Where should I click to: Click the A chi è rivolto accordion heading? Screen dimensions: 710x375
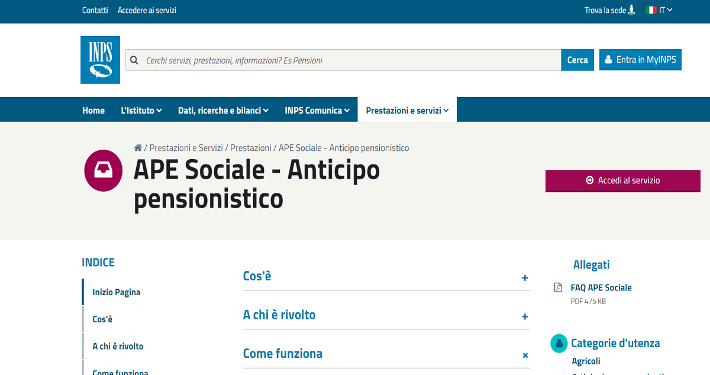279,315
